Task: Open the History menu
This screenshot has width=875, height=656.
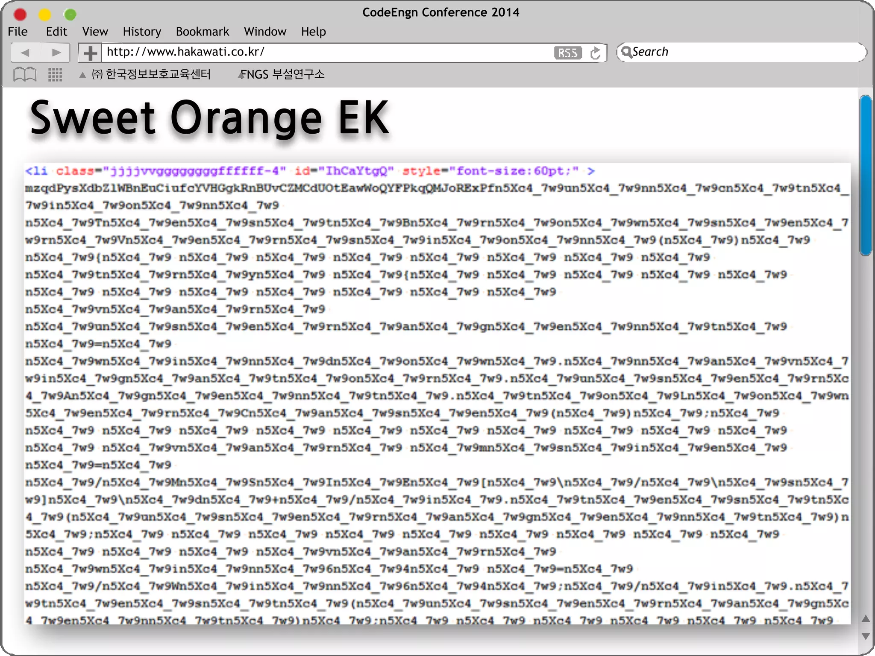Action: click(x=142, y=32)
